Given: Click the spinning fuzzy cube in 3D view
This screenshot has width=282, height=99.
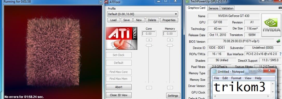Looking at the screenshot, I should tap(53, 52).
